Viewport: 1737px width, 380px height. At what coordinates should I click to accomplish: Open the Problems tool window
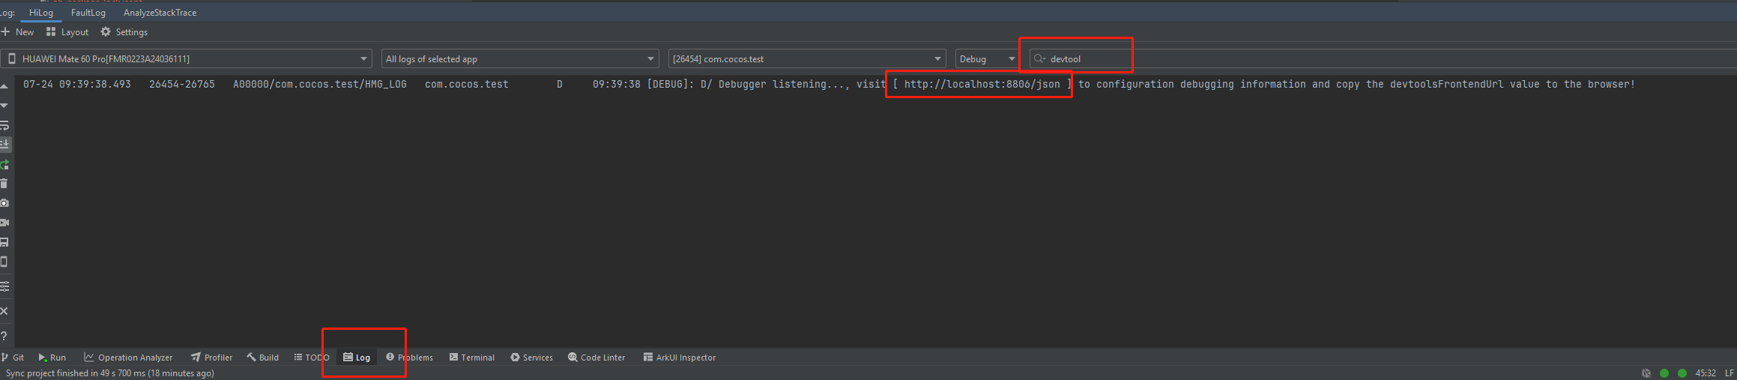click(410, 358)
